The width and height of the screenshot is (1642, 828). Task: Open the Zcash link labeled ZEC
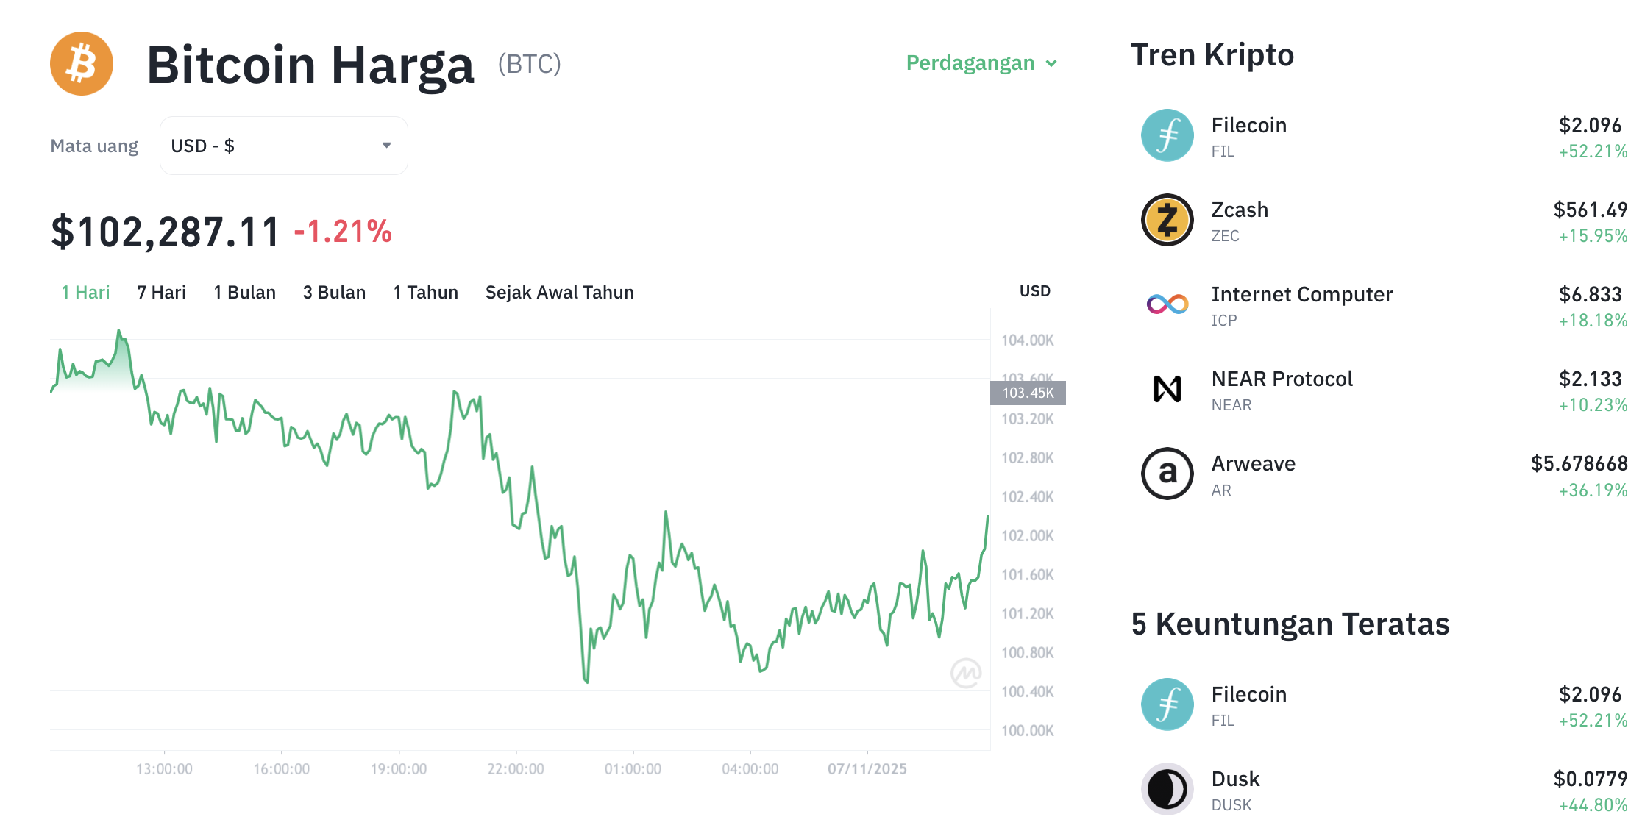point(1226,236)
